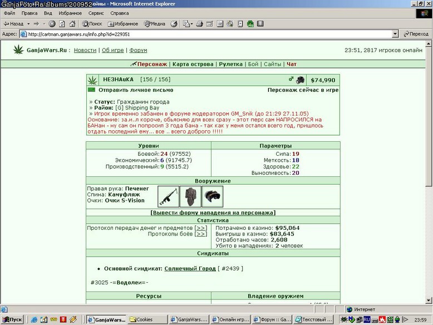Click the green envelope message icon

(x=91, y=90)
